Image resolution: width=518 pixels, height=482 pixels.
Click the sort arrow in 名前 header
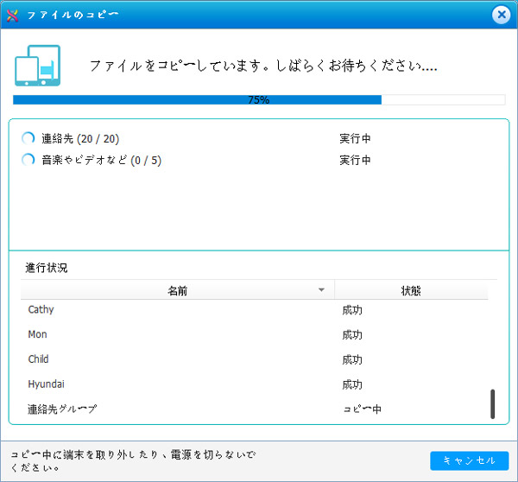pyautogui.click(x=321, y=290)
